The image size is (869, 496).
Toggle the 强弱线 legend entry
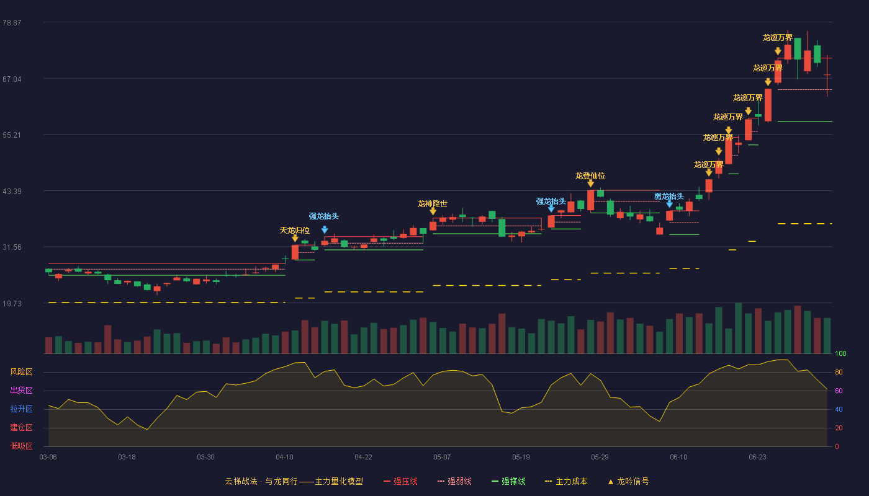(x=454, y=481)
